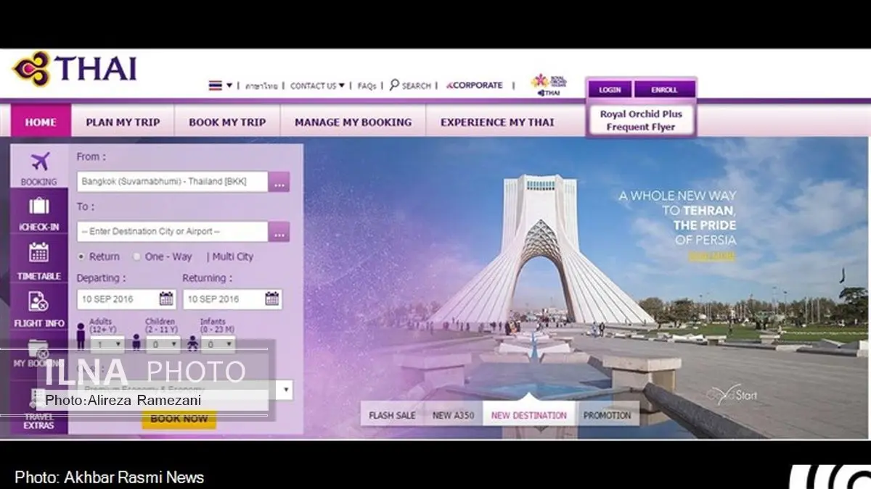
Task: Open the Premium Economy & Economy class dropdown
Action: [x=184, y=390]
